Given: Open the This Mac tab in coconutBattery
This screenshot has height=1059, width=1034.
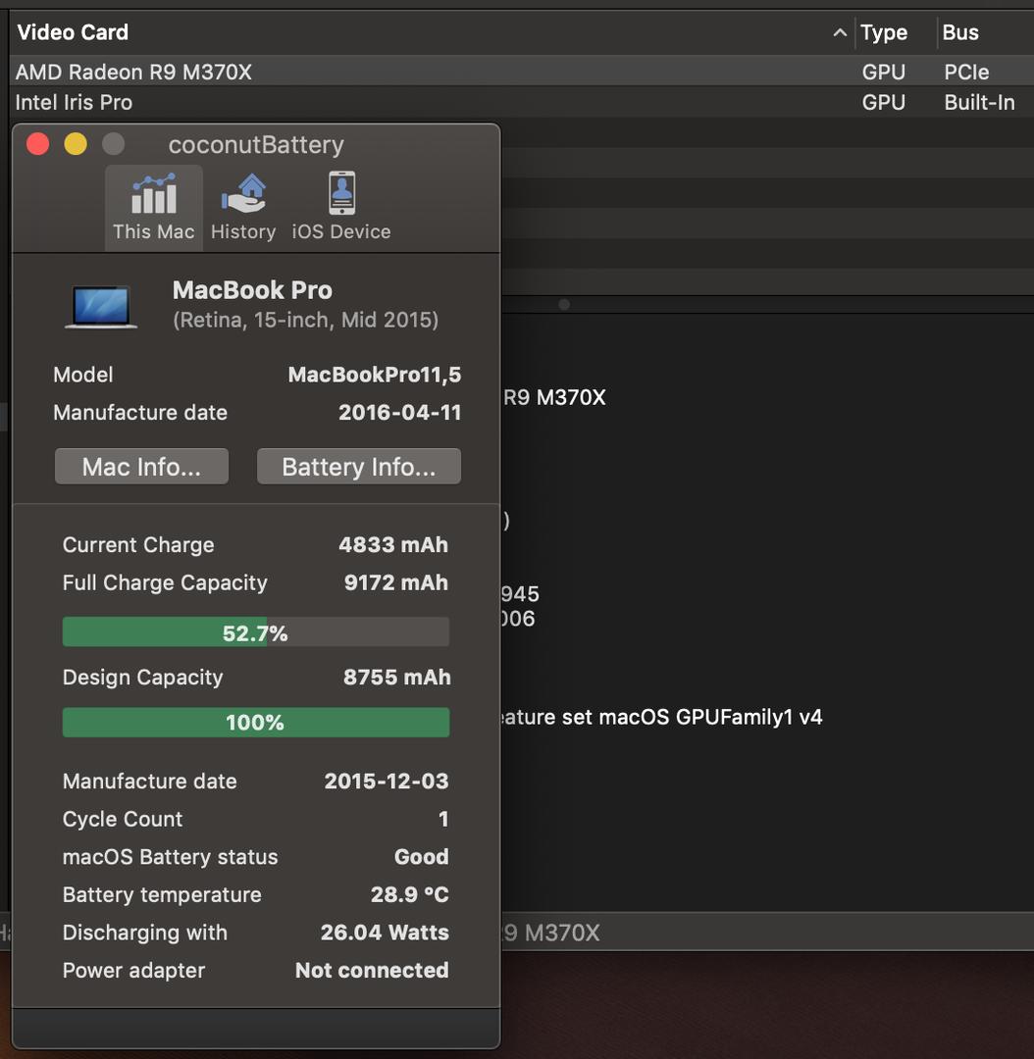Looking at the screenshot, I should [153, 207].
